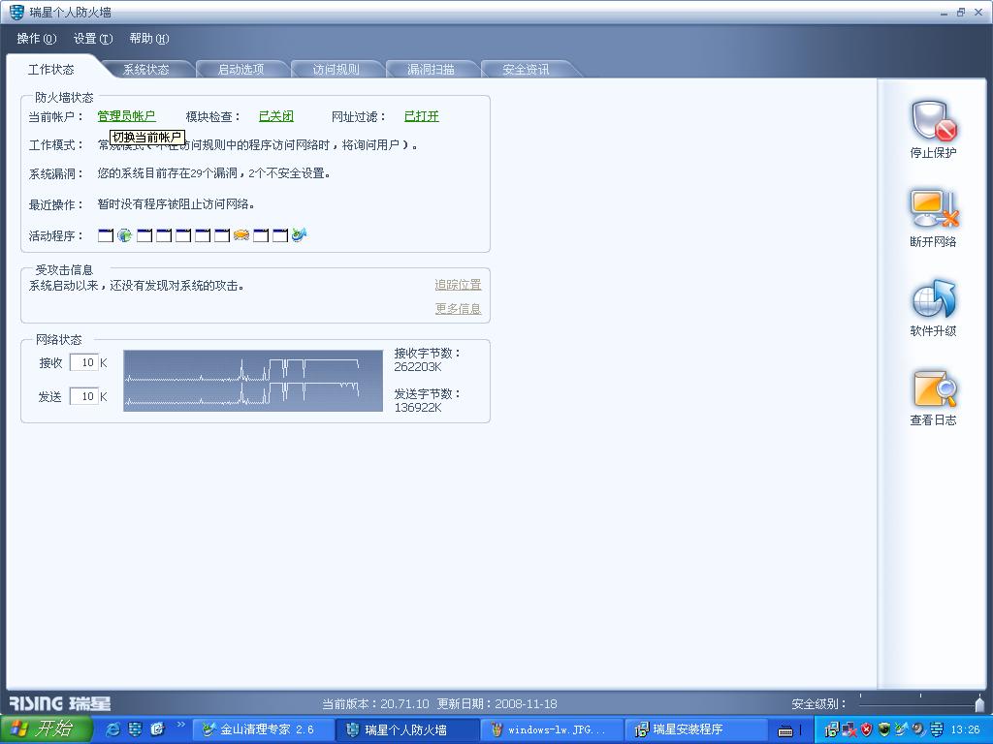993x744 pixels.
Task: Click the installer icon in the system tray
Action: pos(831,730)
